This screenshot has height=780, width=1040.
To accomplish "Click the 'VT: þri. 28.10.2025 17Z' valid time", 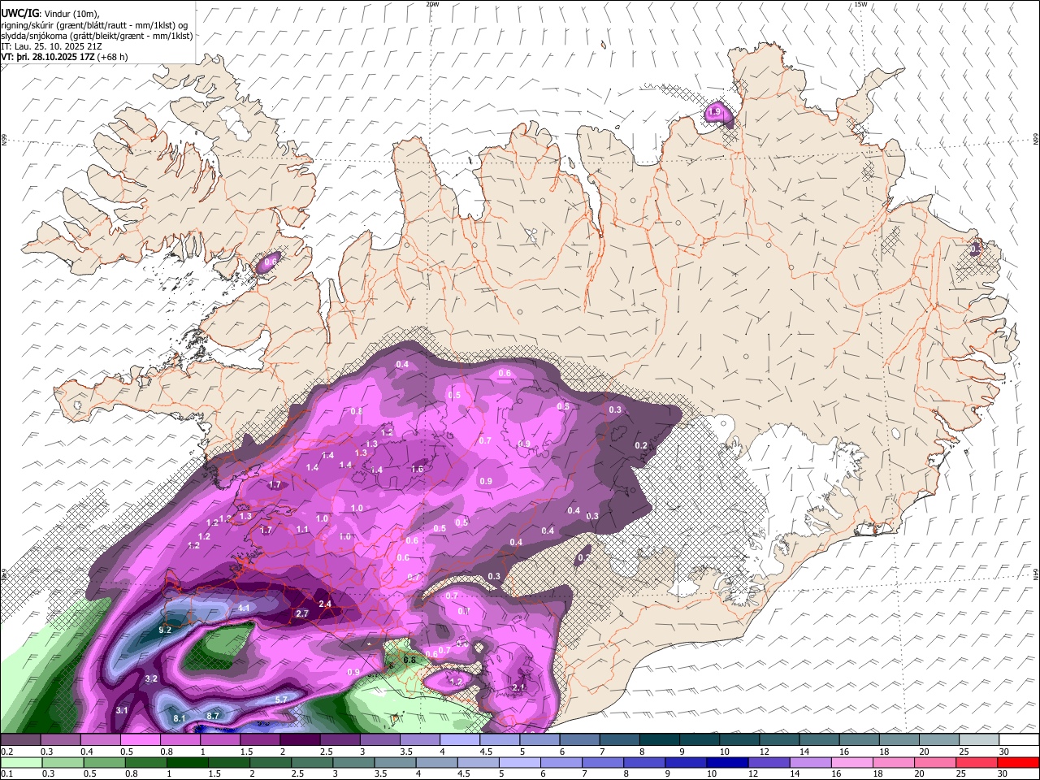I will click(47, 57).
